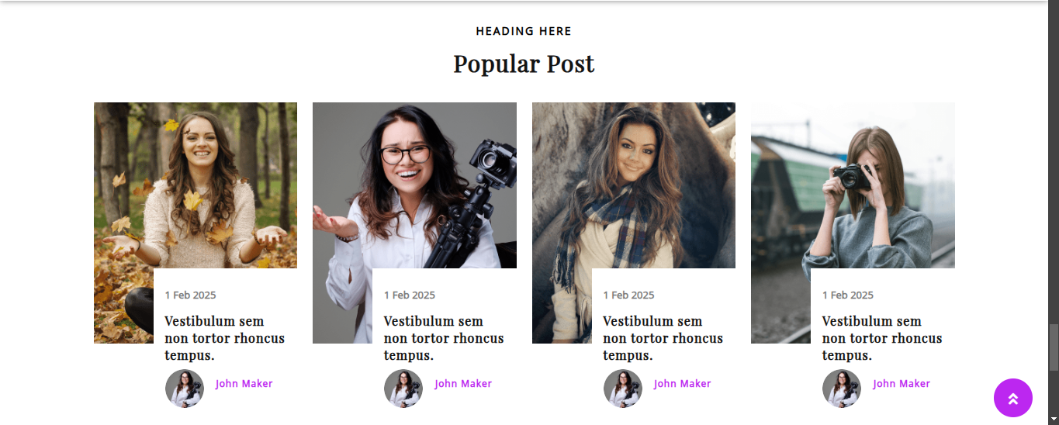Open the woman photographing near train image
The image size is (1059, 425).
pyautogui.click(x=853, y=223)
